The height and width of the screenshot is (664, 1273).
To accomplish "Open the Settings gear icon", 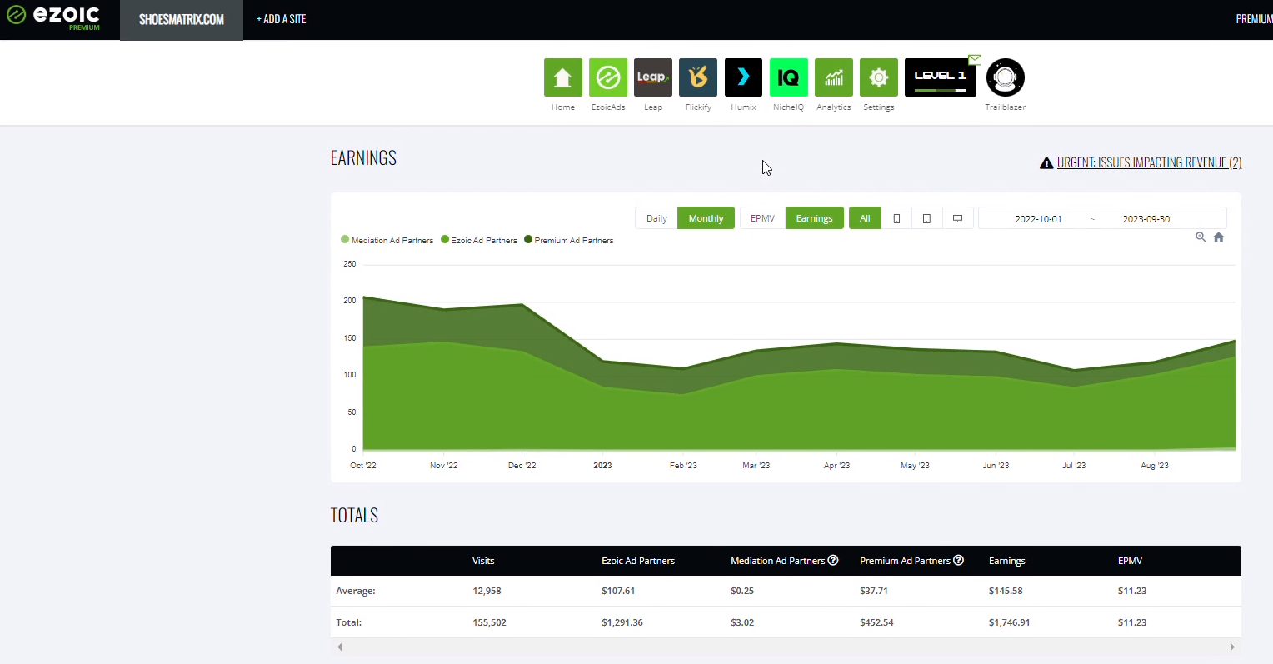I will (879, 77).
